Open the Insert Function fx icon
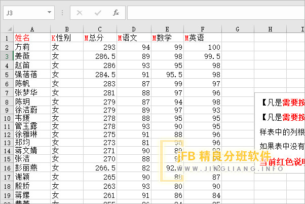The image size is (305, 204). click(x=116, y=13)
